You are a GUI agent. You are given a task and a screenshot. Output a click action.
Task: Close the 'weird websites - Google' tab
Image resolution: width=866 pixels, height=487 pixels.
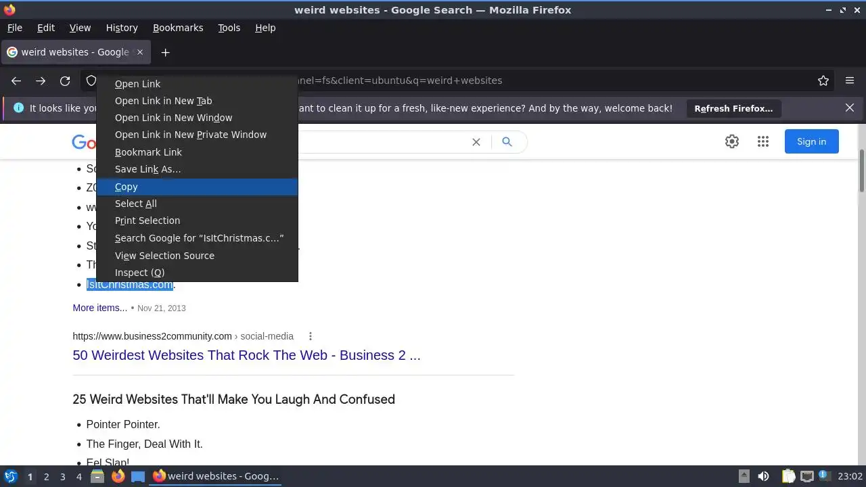pos(140,52)
